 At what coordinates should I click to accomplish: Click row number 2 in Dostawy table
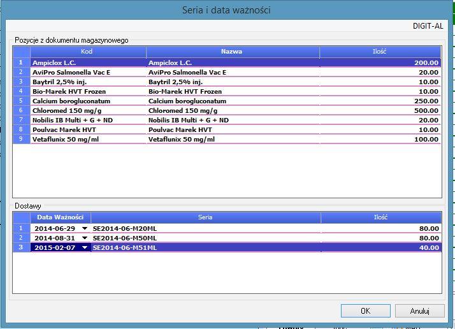21,238
